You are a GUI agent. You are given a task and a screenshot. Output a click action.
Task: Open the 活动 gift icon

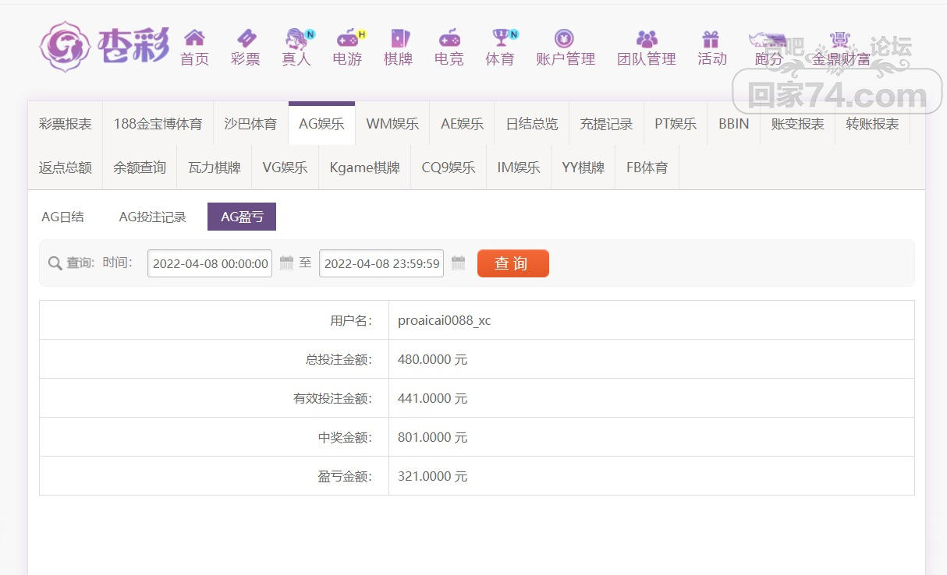click(x=711, y=38)
